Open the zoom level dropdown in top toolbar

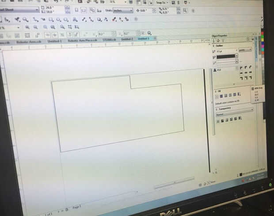pos(126,2)
